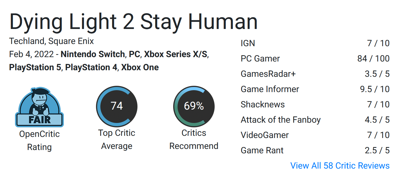This screenshot has width=399, height=185.
Task: Open the GamesRadar+ review entry
Action: pos(315,74)
